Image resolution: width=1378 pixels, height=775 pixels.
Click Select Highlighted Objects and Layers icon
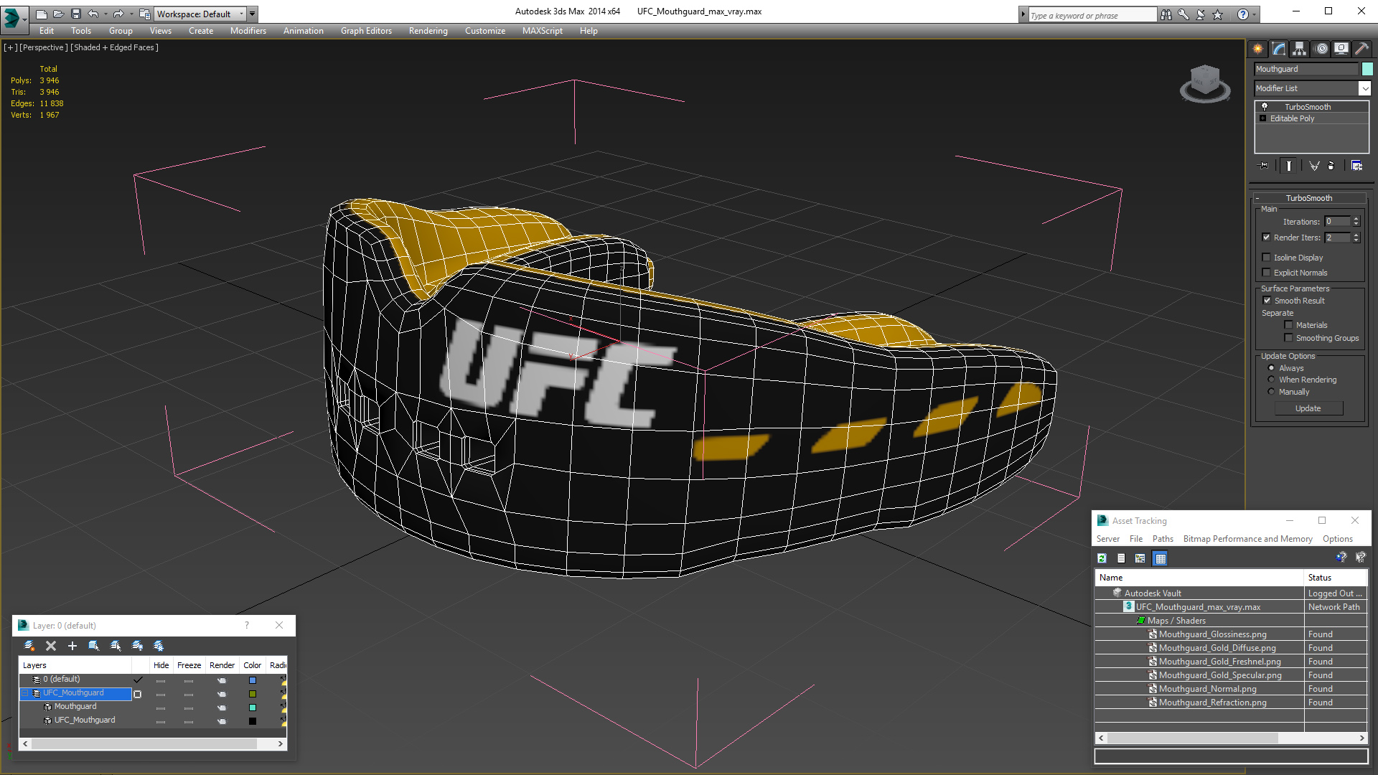point(93,646)
